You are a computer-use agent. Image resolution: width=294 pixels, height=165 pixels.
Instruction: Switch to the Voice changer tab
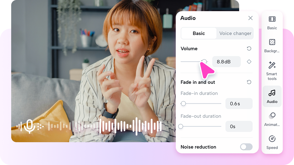tap(235, 33)
